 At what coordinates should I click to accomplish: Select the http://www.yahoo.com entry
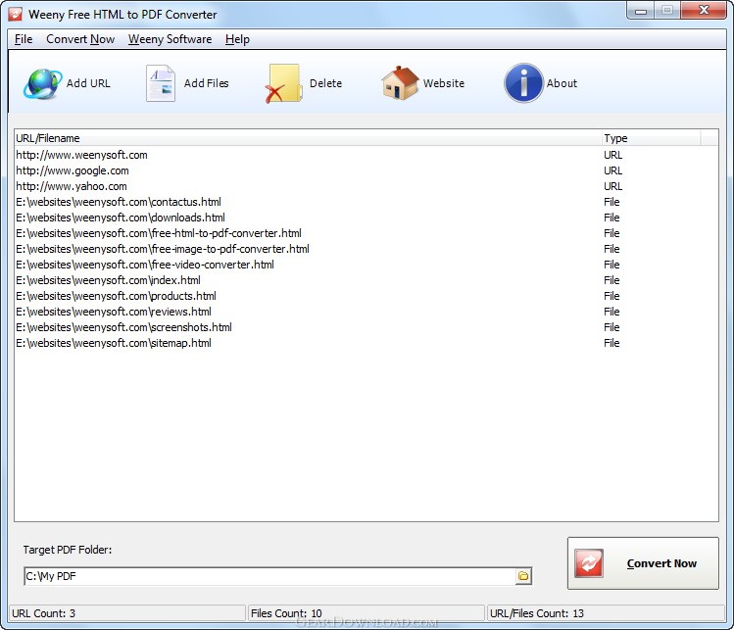(72, 186)
